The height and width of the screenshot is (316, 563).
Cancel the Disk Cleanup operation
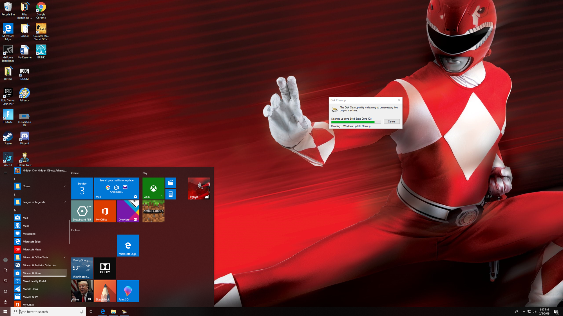(392, 122)
